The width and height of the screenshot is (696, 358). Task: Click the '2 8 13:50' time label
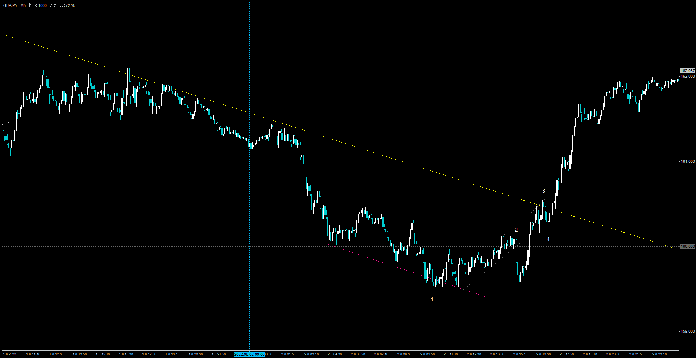tap(497, 354)
